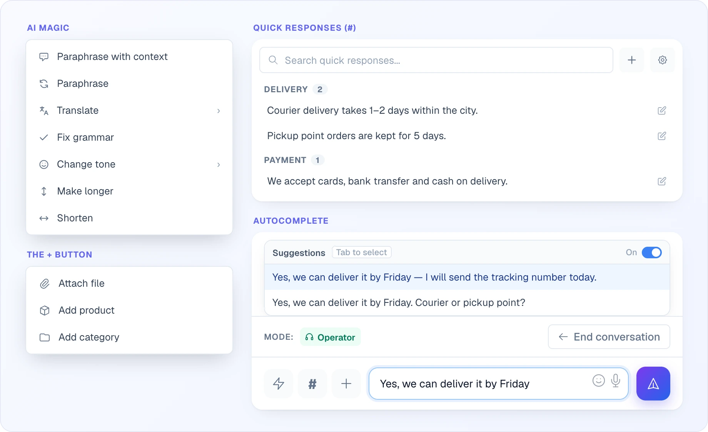Screen dimensions: 708x432
Task: Click the AUTOCOMPLETE section heading
Action: coord(291,221)
